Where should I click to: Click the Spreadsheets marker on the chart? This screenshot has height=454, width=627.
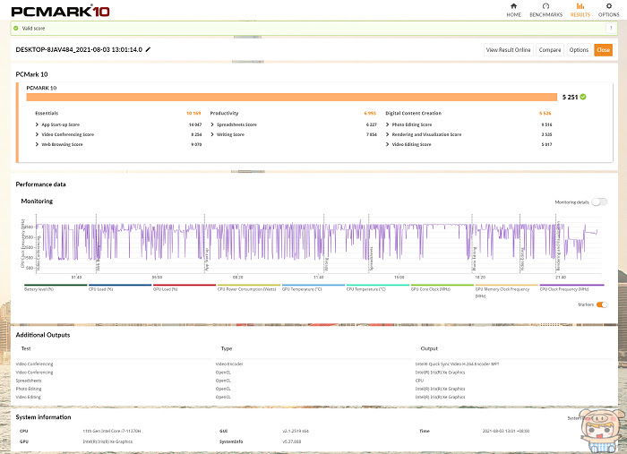(x=371, y=259)
